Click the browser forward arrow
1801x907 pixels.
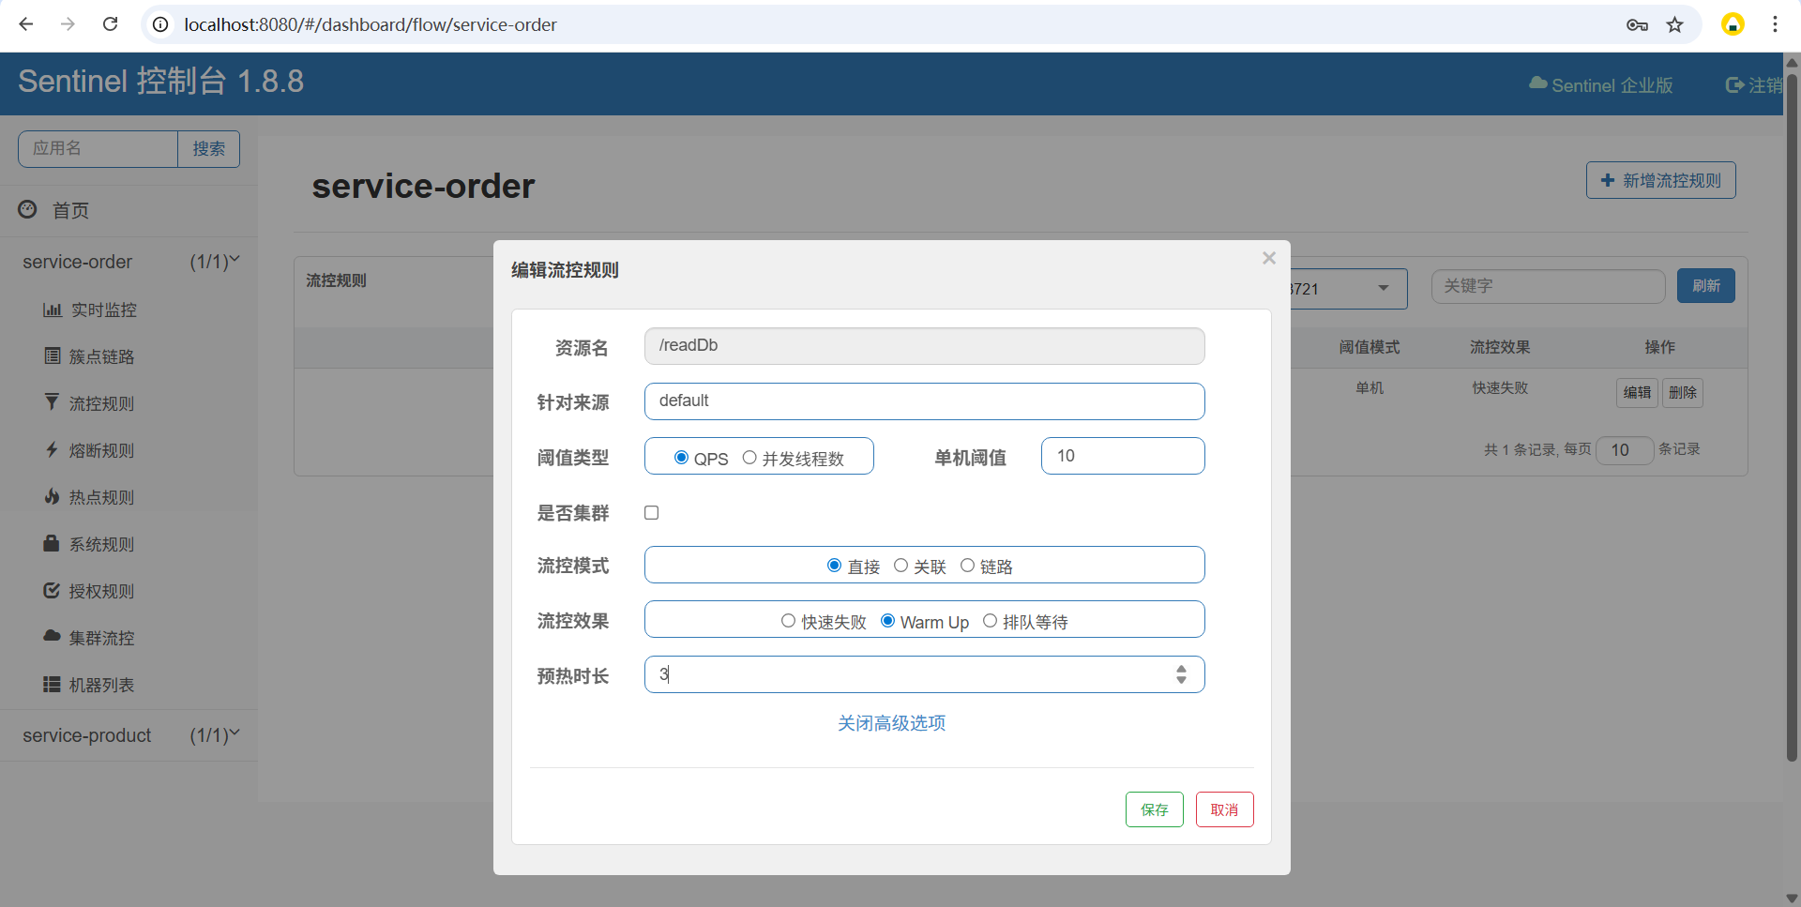[68, 24]
